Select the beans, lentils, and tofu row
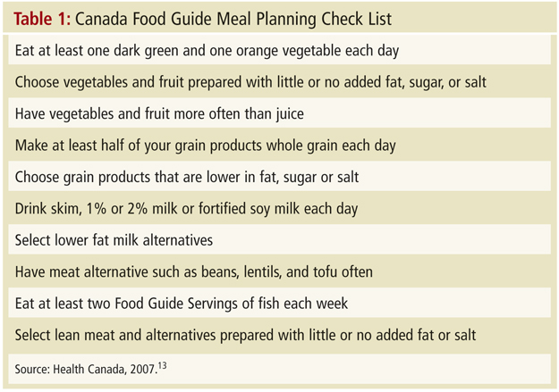This screenshot has width=559, height=392. 279,271
